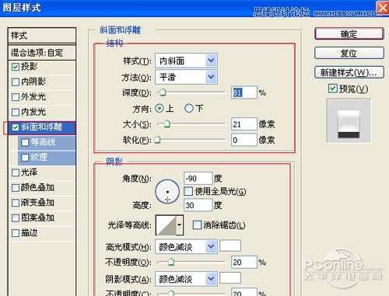Enable the 外发光 checkbox

pyautogui.click(x=16, y=97)
